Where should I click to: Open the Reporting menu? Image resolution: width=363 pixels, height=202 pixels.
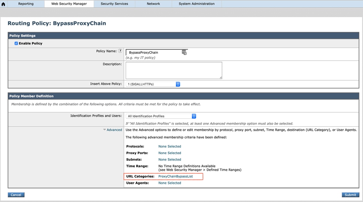coord(26,4)
